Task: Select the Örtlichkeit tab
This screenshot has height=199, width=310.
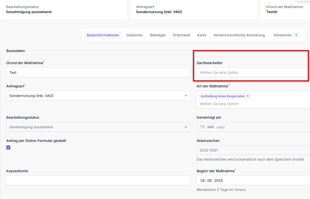Action: coord(181,35)
